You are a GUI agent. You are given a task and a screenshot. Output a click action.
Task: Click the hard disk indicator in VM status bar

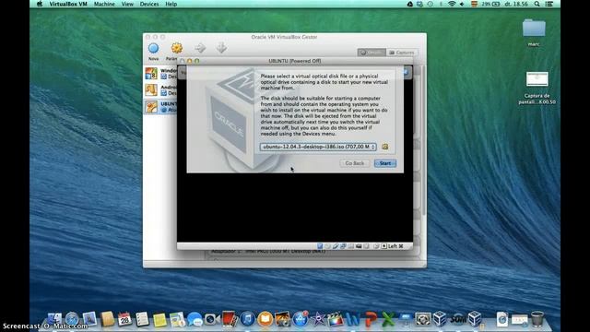coord(320,246)
